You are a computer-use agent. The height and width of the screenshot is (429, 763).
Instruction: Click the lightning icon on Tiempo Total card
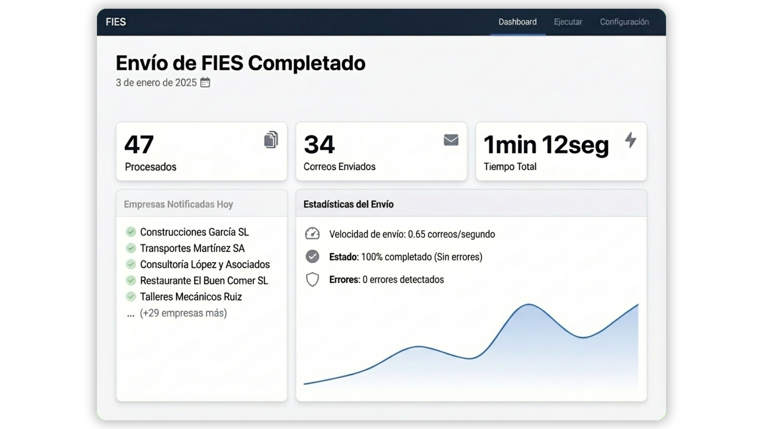pyautogui.click(x=631, y=140)
